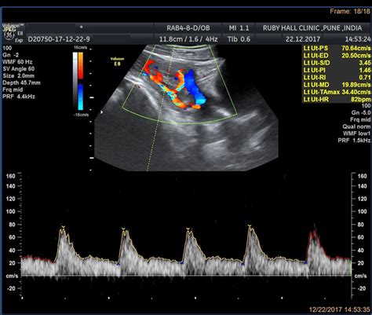Click patient ID D20750-17-12-22-9 field
This screenshot has width=372, height=315.
click(59, 39)
